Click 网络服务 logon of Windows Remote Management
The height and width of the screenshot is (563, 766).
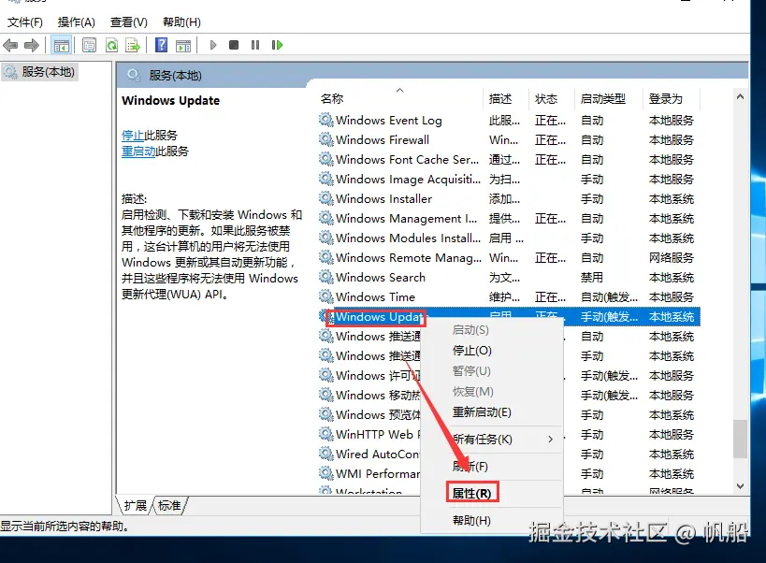coord(672,258)
